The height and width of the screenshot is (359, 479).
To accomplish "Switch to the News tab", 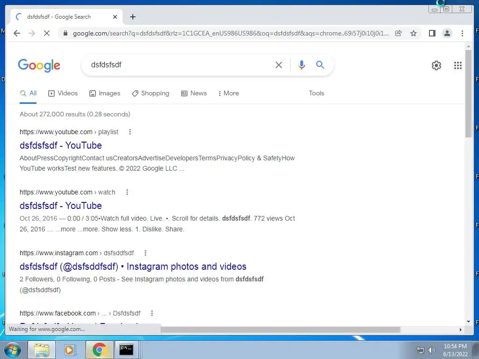I will 194,93.
